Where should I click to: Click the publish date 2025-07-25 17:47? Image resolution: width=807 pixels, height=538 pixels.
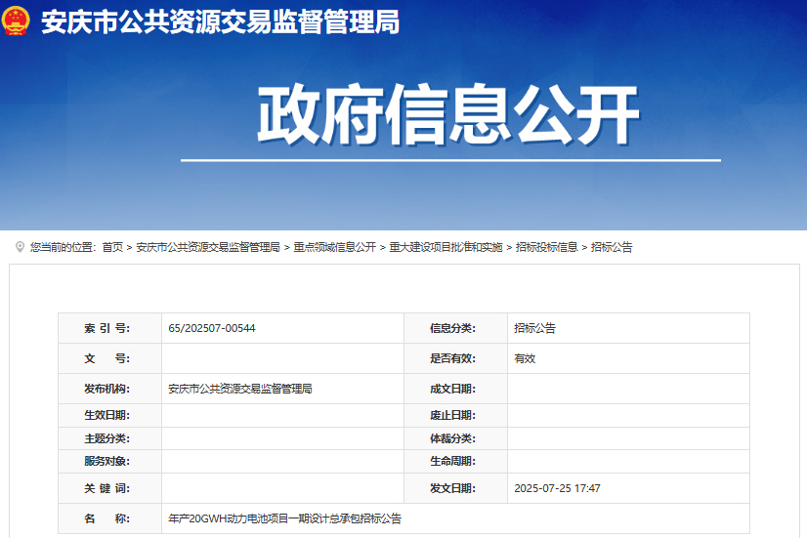(557, 488)
